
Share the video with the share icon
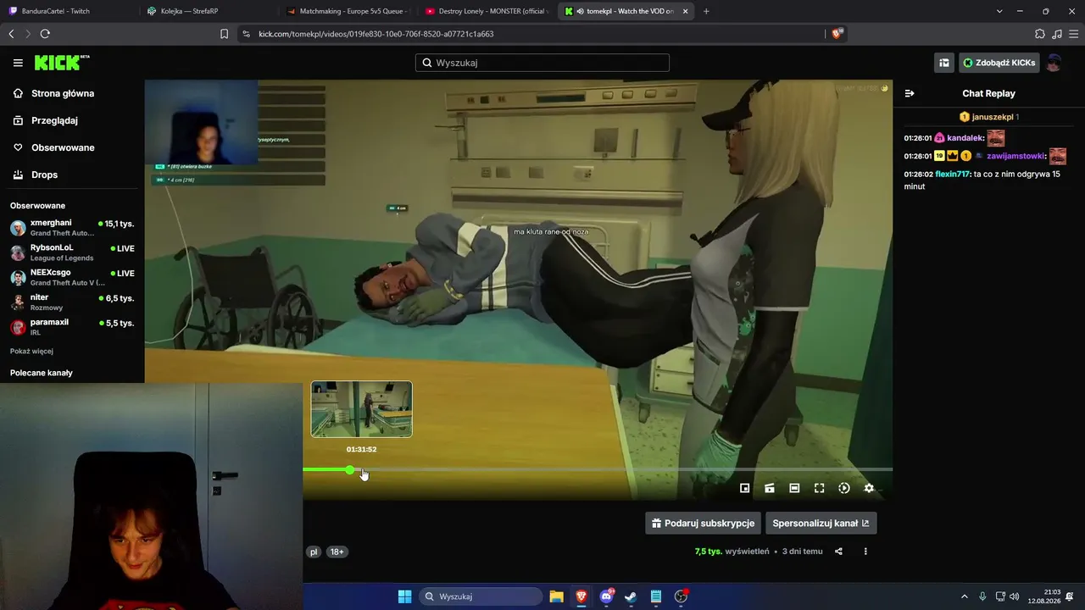pyautogui.click(x=838, y=552)
